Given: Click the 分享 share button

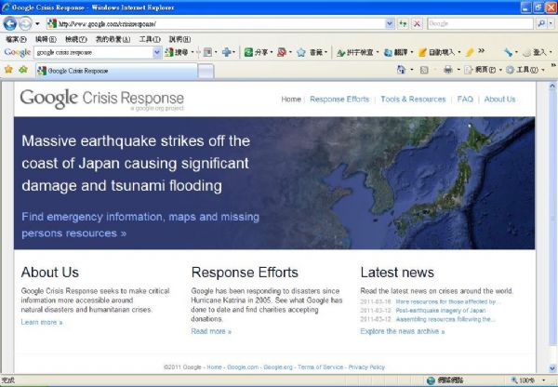Looking at the screenshot, I should pos(257,52).
